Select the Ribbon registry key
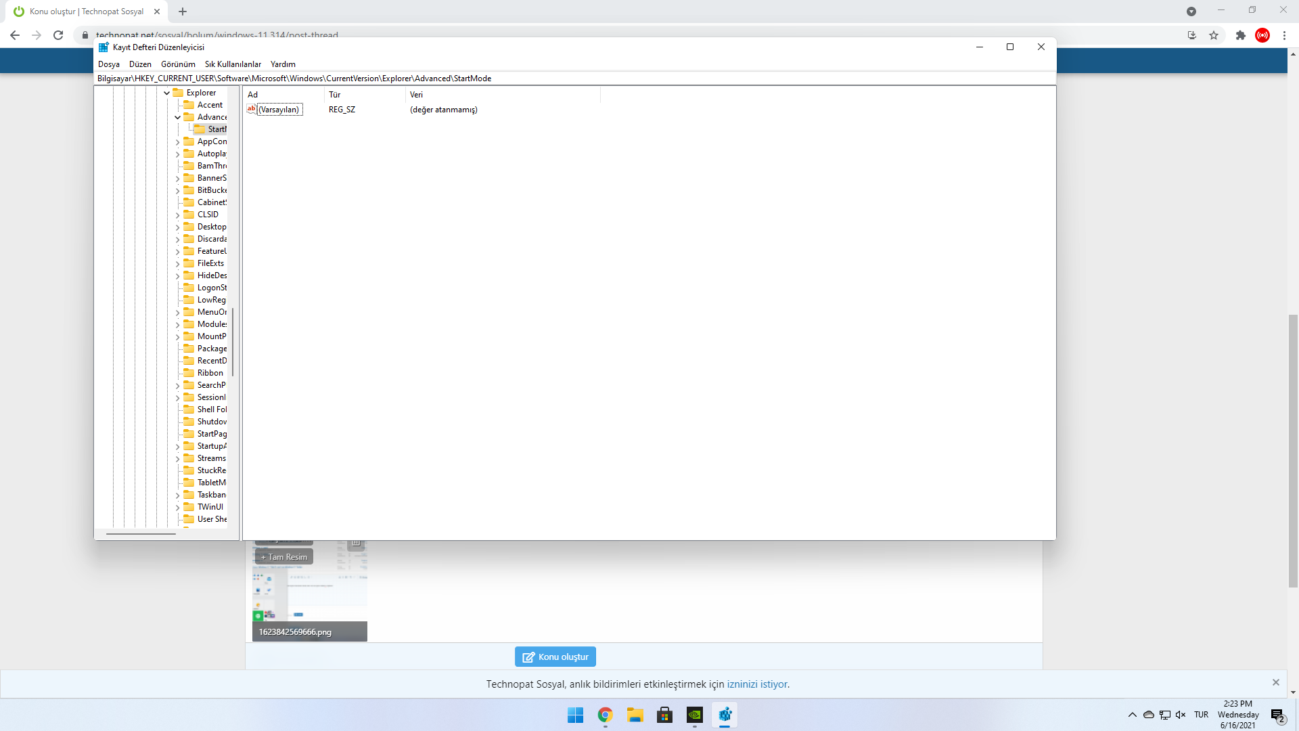 pos(210,373)
